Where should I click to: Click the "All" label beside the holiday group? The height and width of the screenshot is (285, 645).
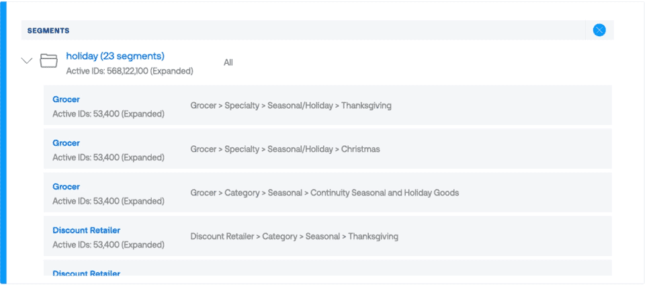[228, 63]
